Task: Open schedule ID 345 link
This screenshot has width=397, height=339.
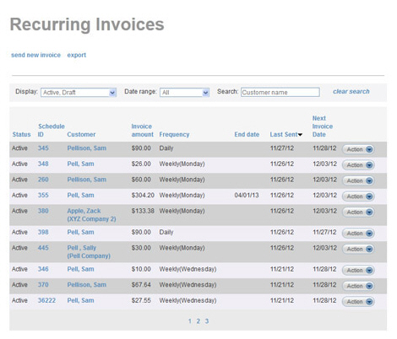Action: pyautogui.click(x=43, y=148)
